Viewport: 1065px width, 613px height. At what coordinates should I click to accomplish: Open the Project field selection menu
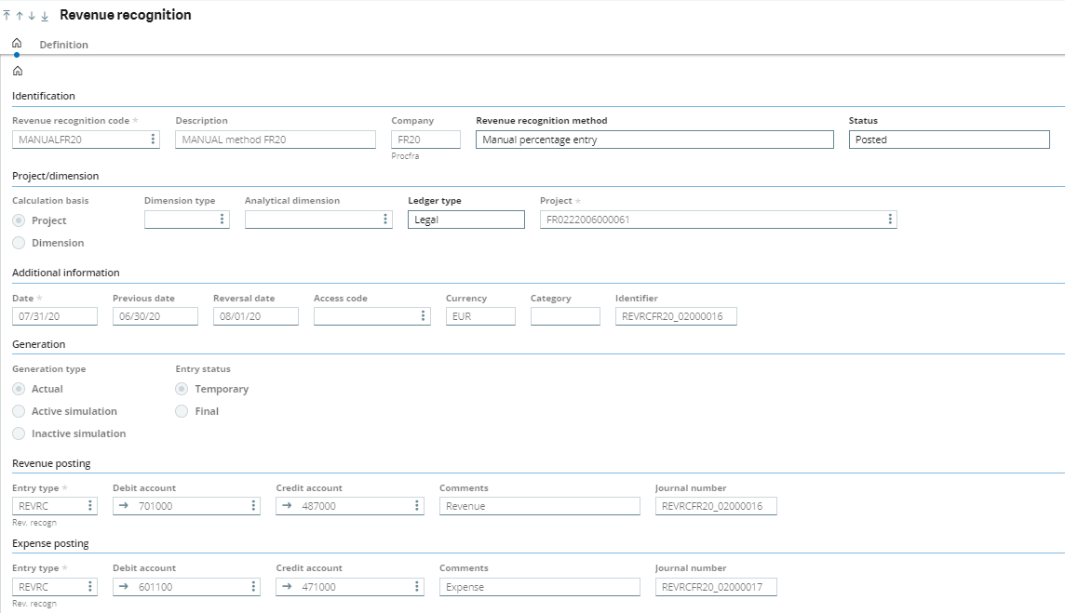click(890, 220)
